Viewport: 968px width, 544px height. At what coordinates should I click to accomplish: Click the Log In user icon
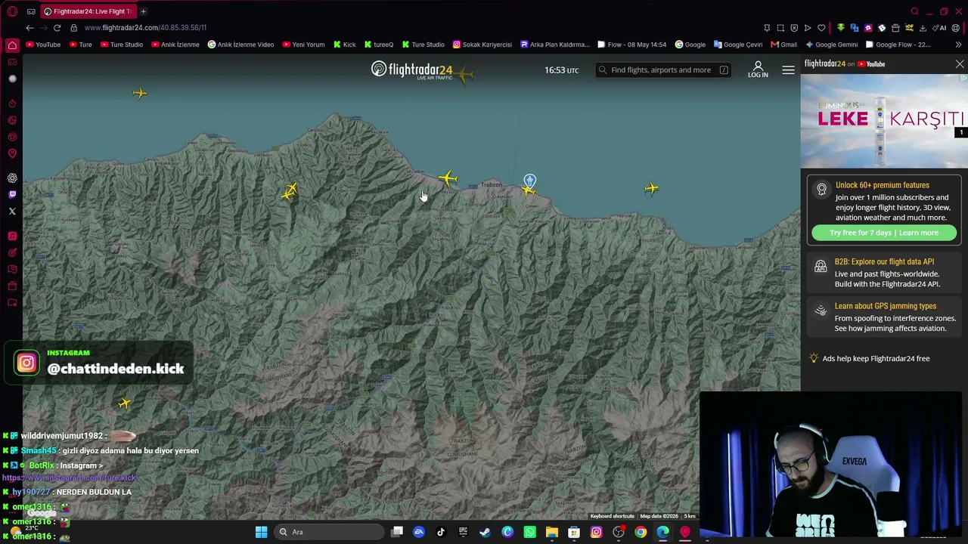click(x=758, y=70)
